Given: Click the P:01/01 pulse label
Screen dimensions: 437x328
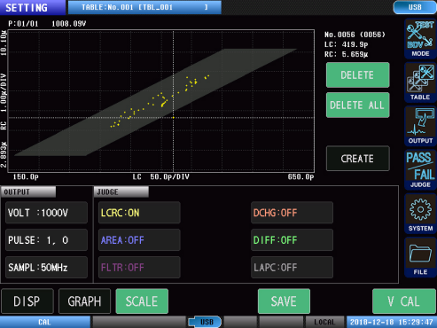Looking at the screenshot, I should point(23,24).
